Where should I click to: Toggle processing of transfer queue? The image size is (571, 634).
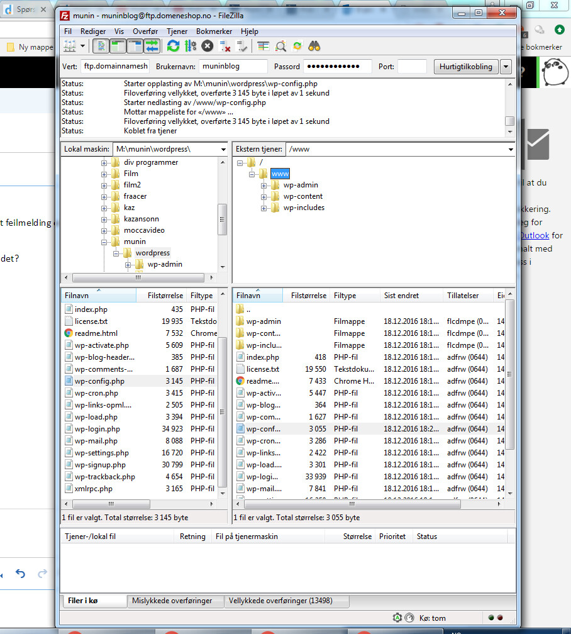190,46
